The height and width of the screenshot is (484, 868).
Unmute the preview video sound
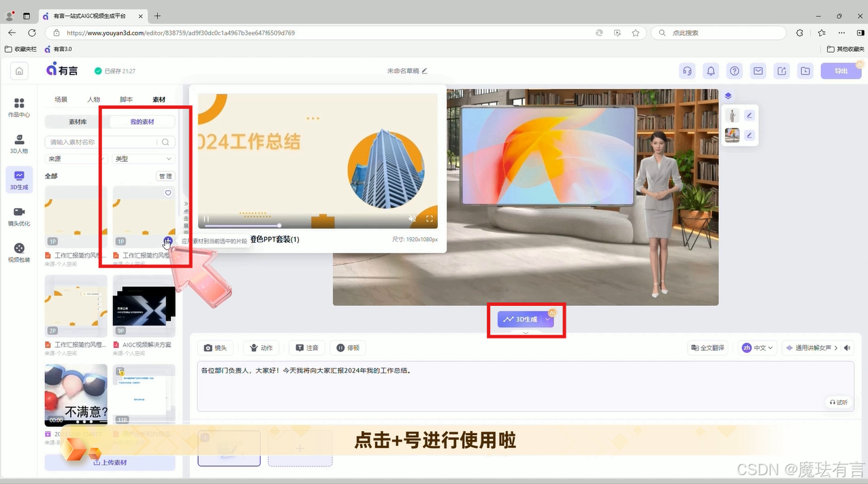pos(411,219)
